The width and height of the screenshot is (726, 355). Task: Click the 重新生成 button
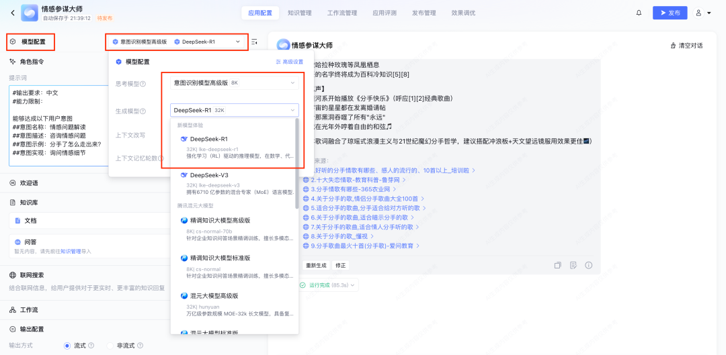[316, 265]
